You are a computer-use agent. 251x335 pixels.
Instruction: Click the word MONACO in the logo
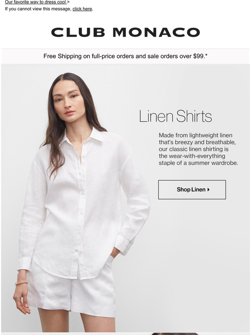pyautogui.click(x=156, y=32)
